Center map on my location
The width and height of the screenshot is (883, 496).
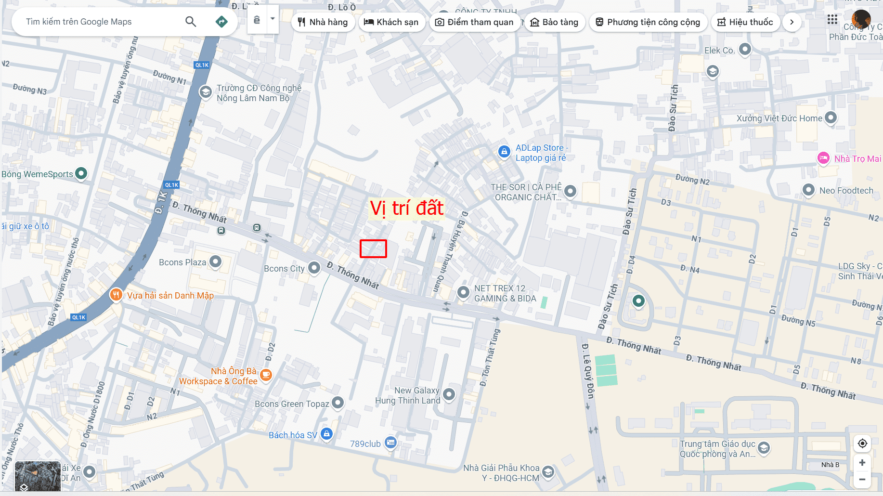[x=862, y=444]
